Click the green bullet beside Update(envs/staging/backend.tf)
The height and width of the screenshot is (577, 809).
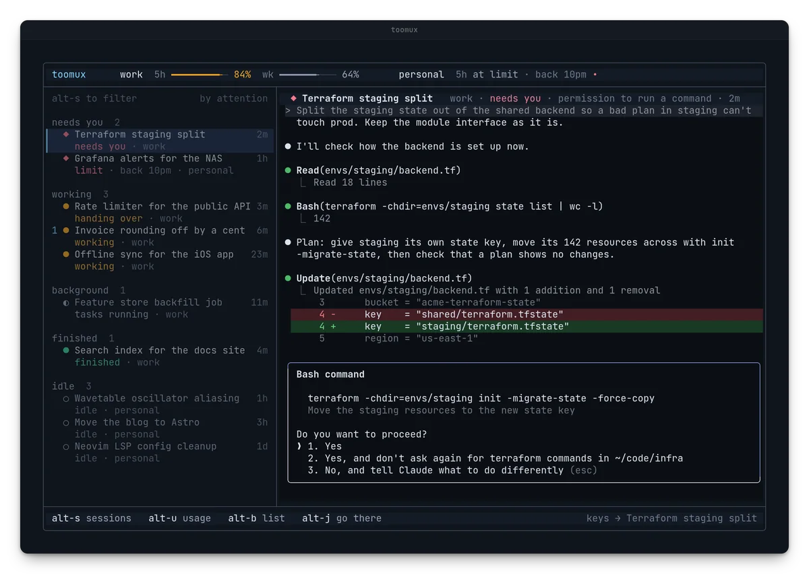click(x=289, y=279)
